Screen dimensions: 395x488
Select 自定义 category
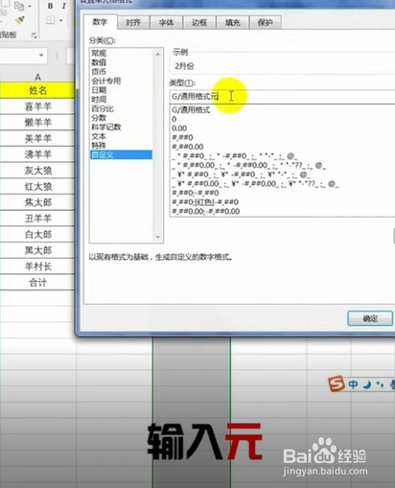(121, 155)
